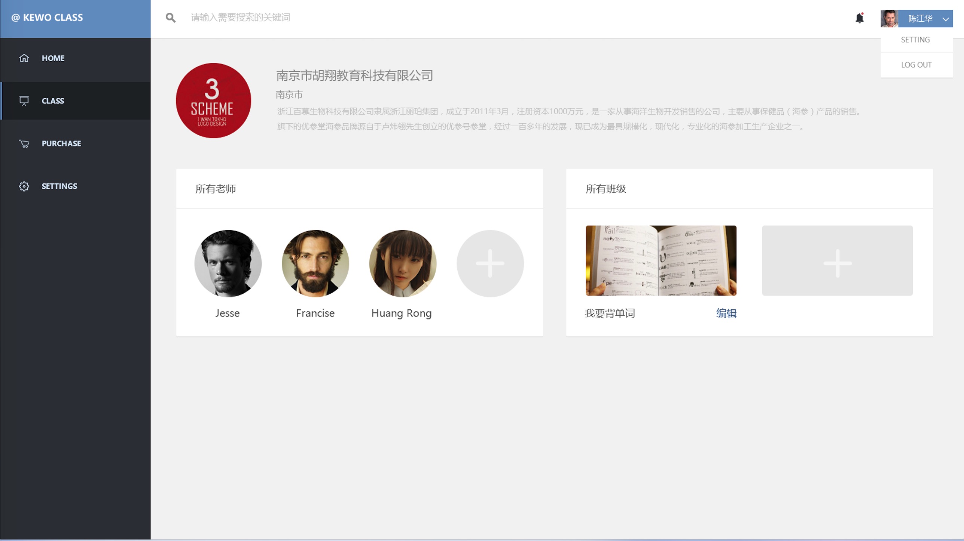
Task: Add a new teacher with plus circle
Action: [x=490, y=263]
